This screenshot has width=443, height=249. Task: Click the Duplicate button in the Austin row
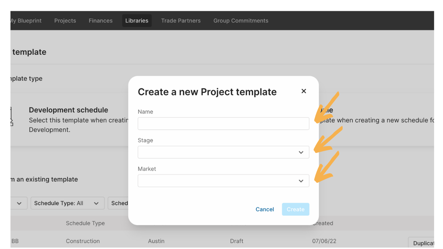[421, 243]
